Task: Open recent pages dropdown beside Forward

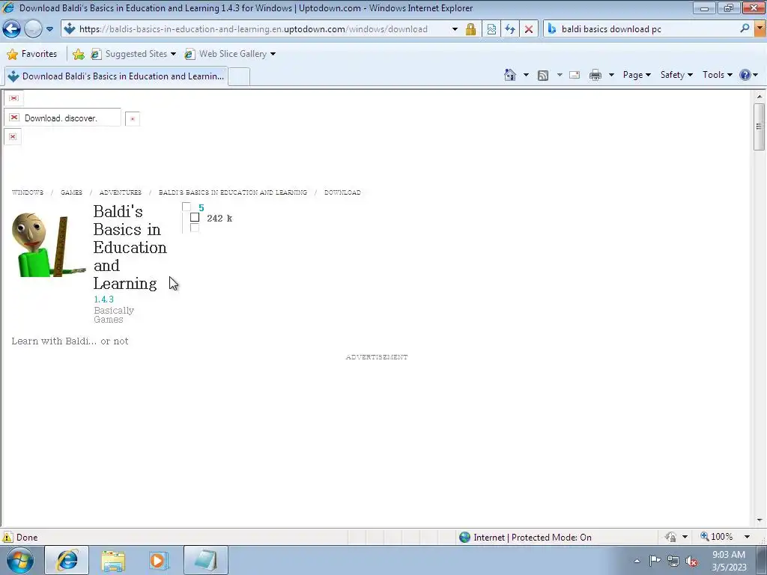Action: (x=50, y=29)
